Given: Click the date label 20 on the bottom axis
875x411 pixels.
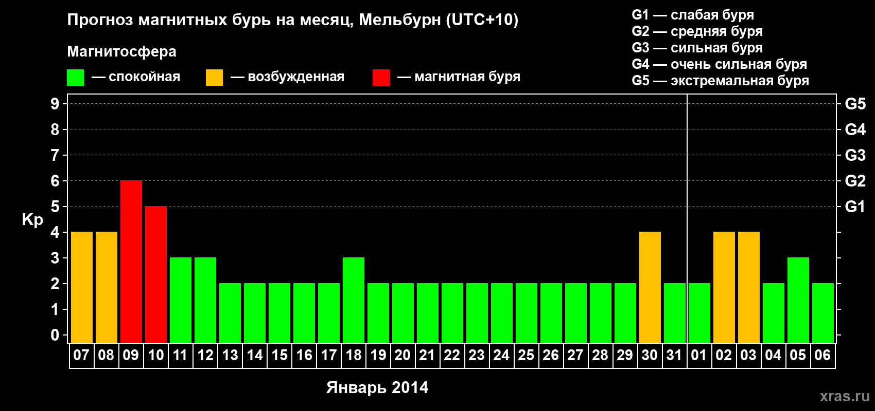Looking at the screenshot, I should [402, 355].
